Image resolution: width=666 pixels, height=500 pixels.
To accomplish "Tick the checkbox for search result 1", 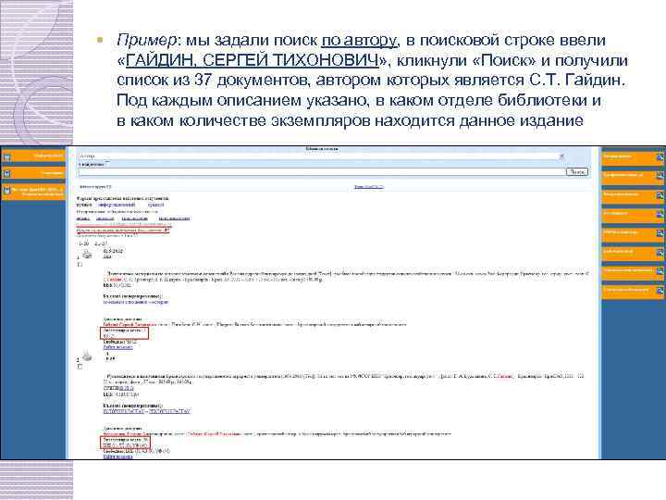I will click(x=80, y=265).
